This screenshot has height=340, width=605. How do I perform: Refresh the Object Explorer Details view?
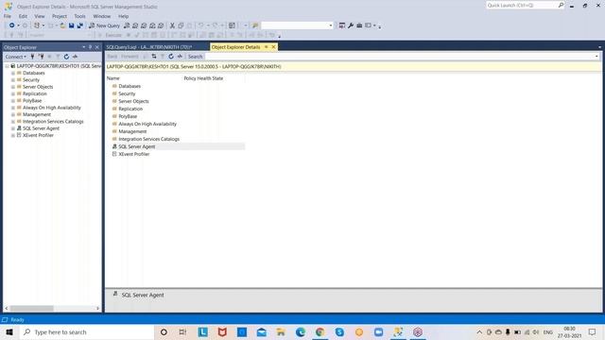point(171,57)
